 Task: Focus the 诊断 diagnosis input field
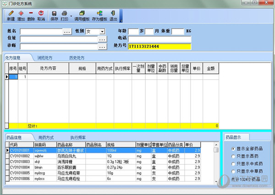coord(59,47)
